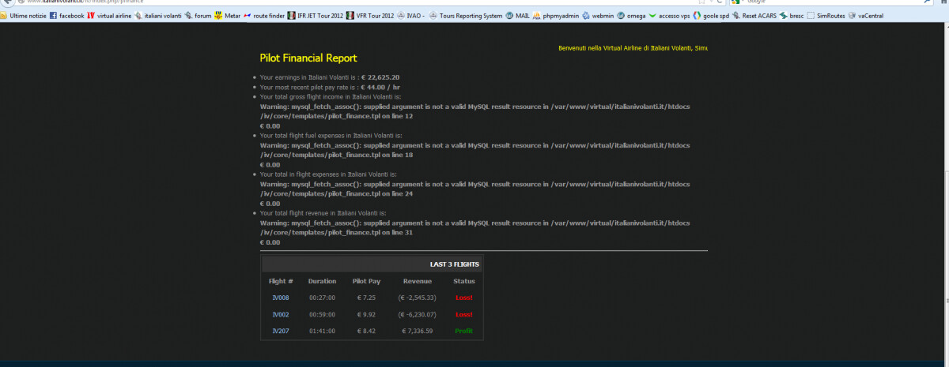The height and width of the screenshot is (367, 949).
Task: Open the Reset ACARS bookmark
Action: pyautogui.click(x=754, y=16)
